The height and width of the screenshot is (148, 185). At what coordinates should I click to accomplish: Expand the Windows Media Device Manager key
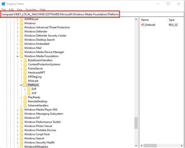(18, 52)
